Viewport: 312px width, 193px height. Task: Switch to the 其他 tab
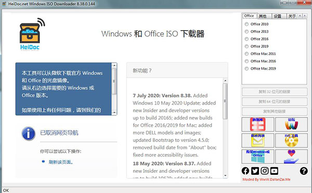[x=265, y=16]
